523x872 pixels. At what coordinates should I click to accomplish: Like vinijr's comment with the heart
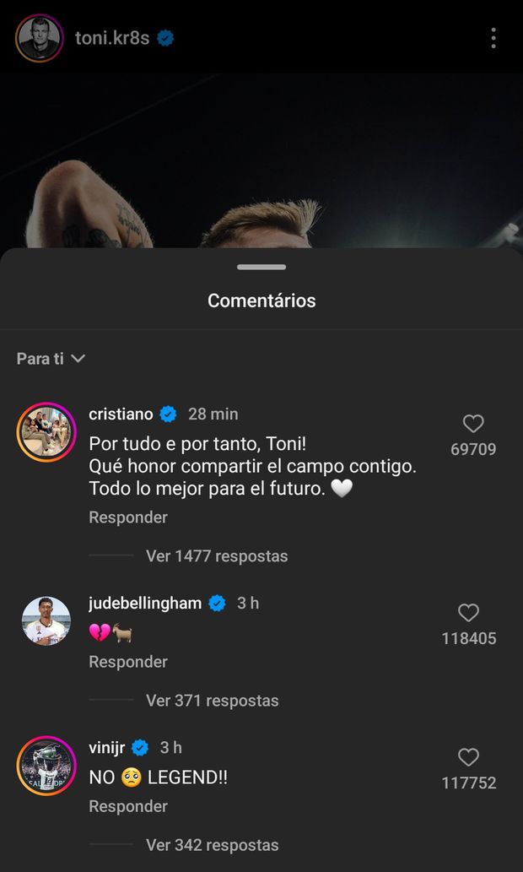(x=468, y=757)
